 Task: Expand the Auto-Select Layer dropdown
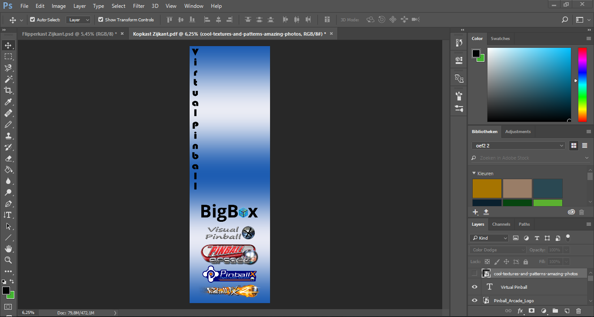coord(78,20)
